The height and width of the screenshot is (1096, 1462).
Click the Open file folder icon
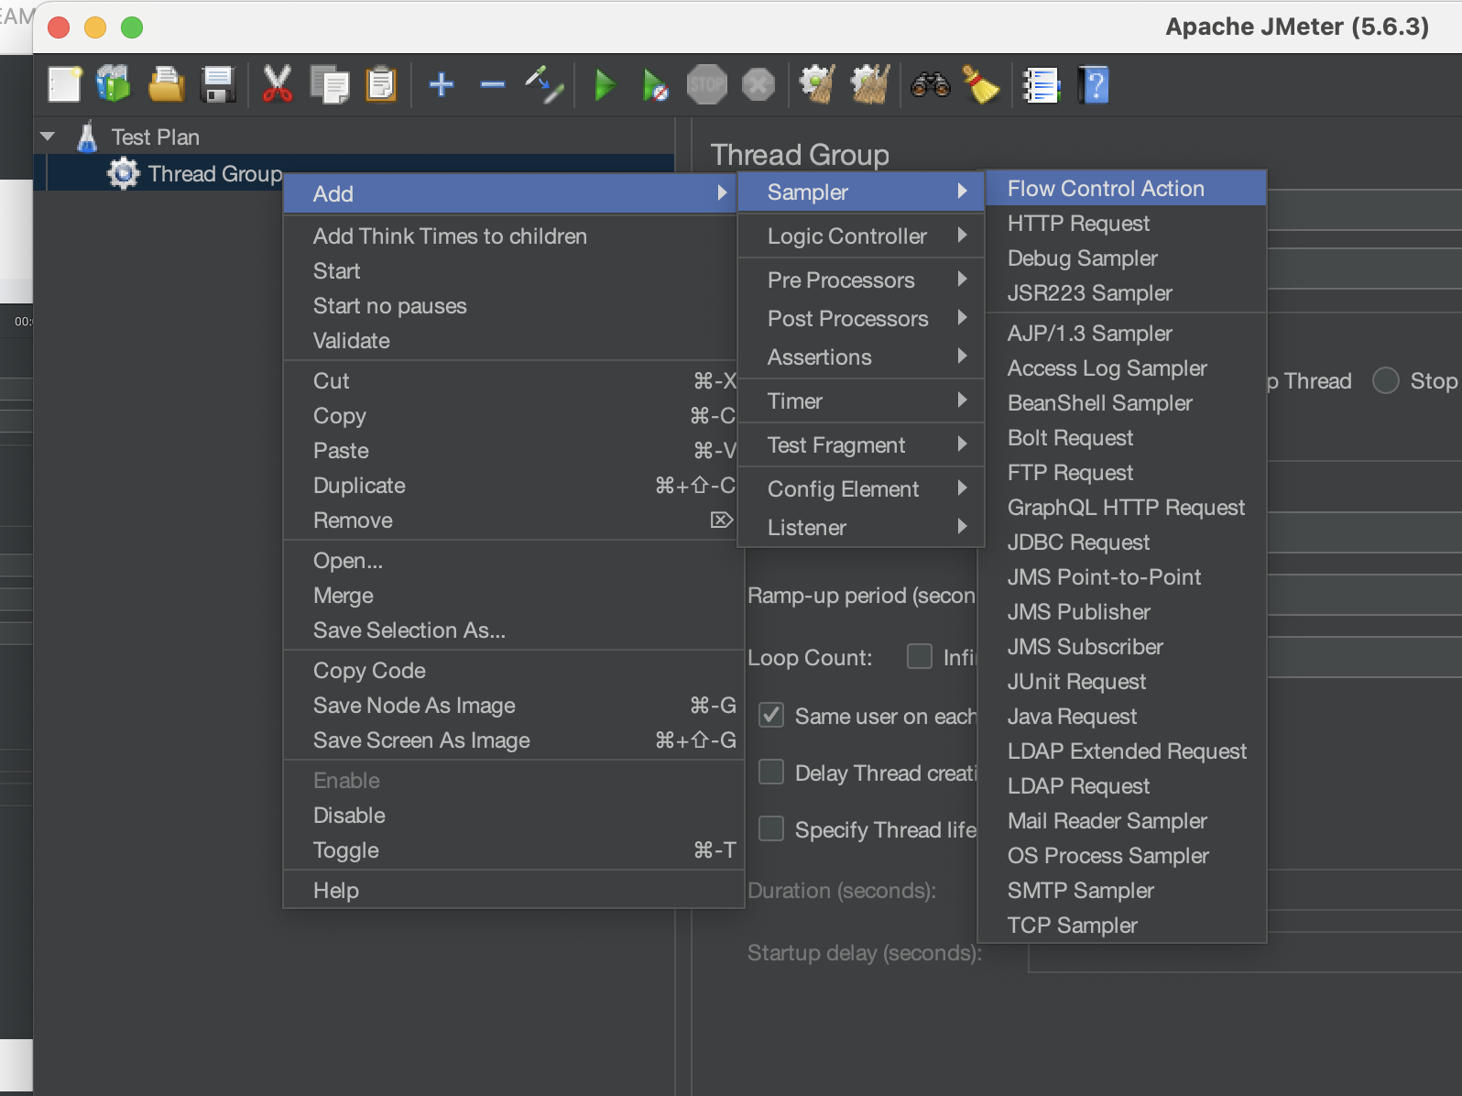[166, 85]
